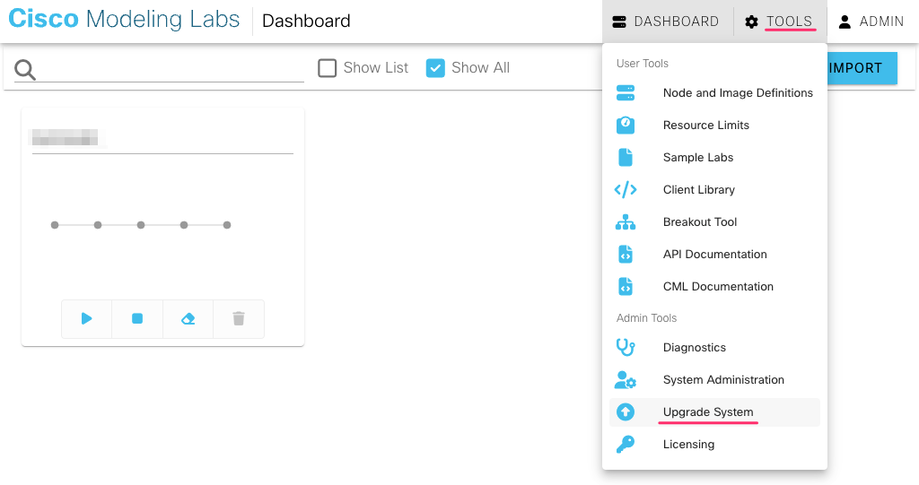Click the Cisco Modeling Labs logo
919x485 pixels.
coord(124,20)
